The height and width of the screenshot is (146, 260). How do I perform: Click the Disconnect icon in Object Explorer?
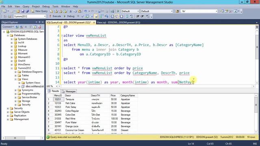point(22,27)
